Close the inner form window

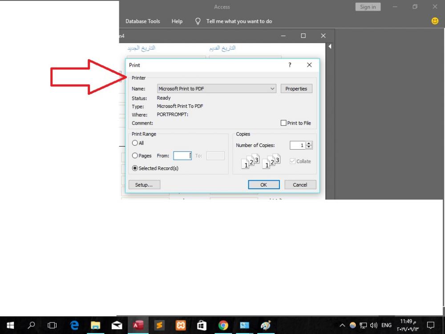point(323,36)
